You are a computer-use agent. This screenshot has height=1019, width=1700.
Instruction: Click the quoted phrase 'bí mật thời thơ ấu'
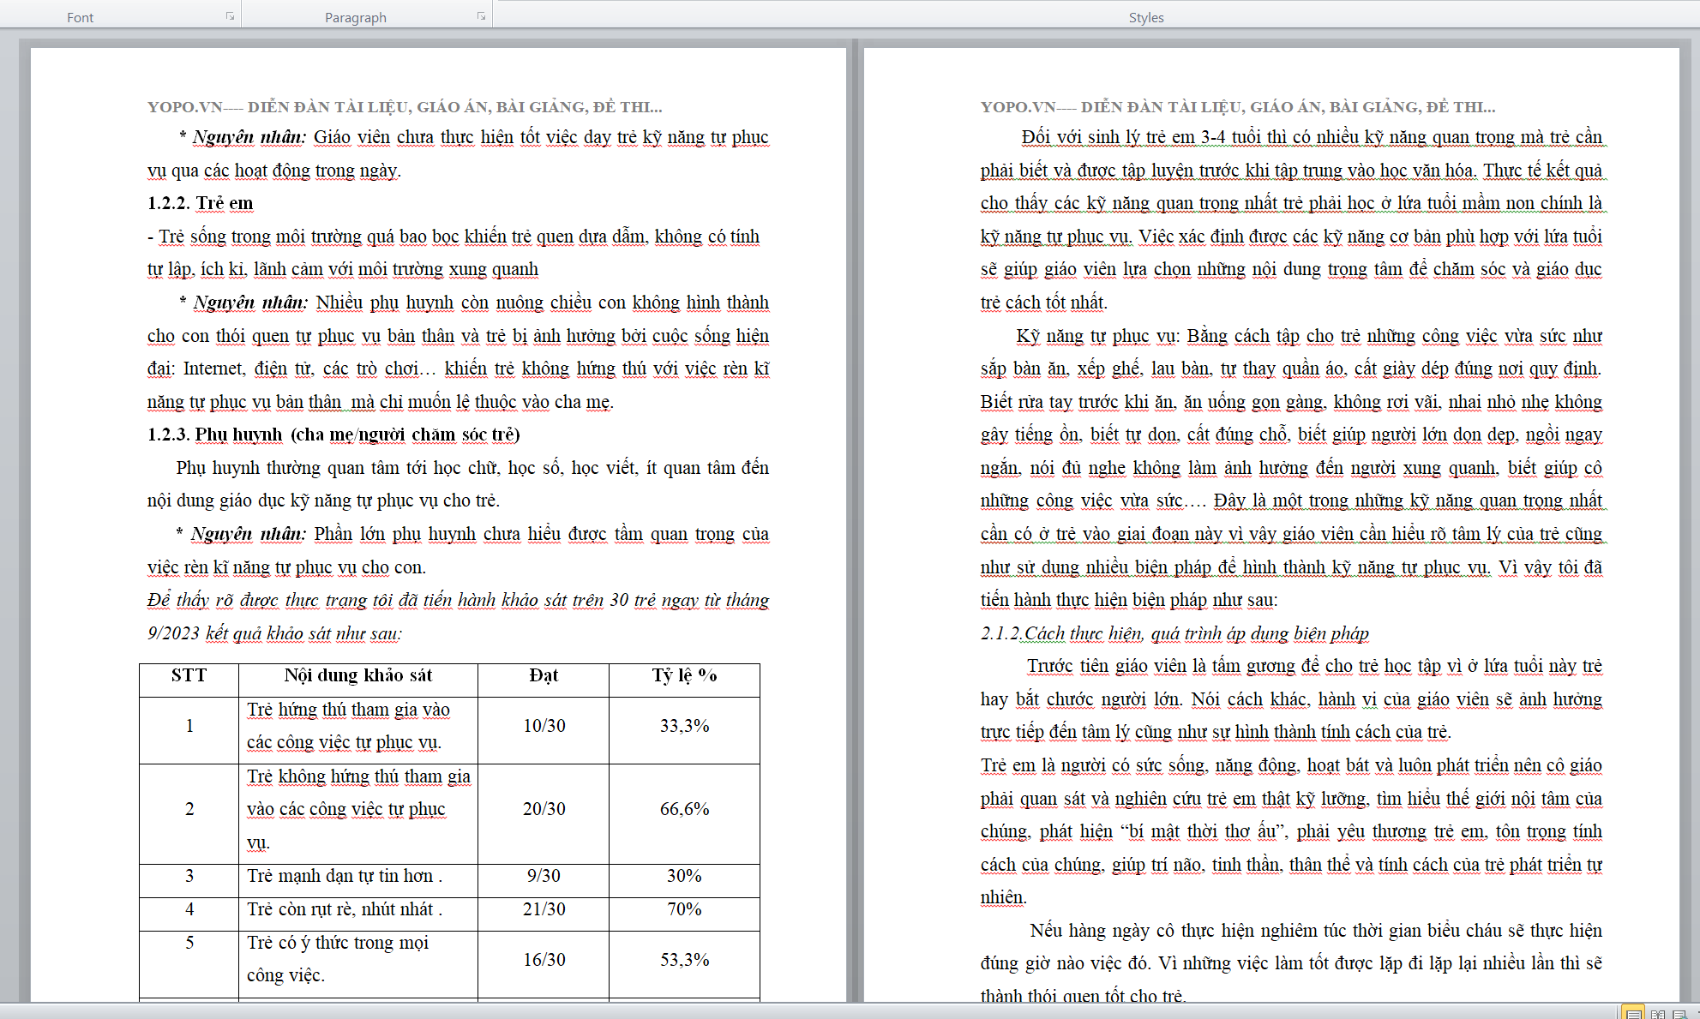1203,831
